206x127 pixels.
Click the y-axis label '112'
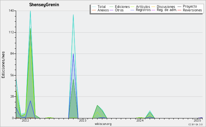click(11, 32)
